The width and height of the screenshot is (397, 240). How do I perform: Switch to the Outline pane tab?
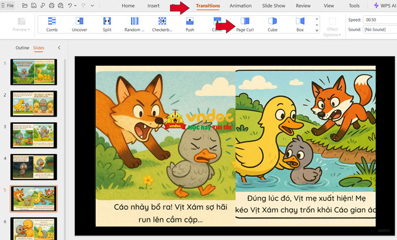click(x=22, y=48)
